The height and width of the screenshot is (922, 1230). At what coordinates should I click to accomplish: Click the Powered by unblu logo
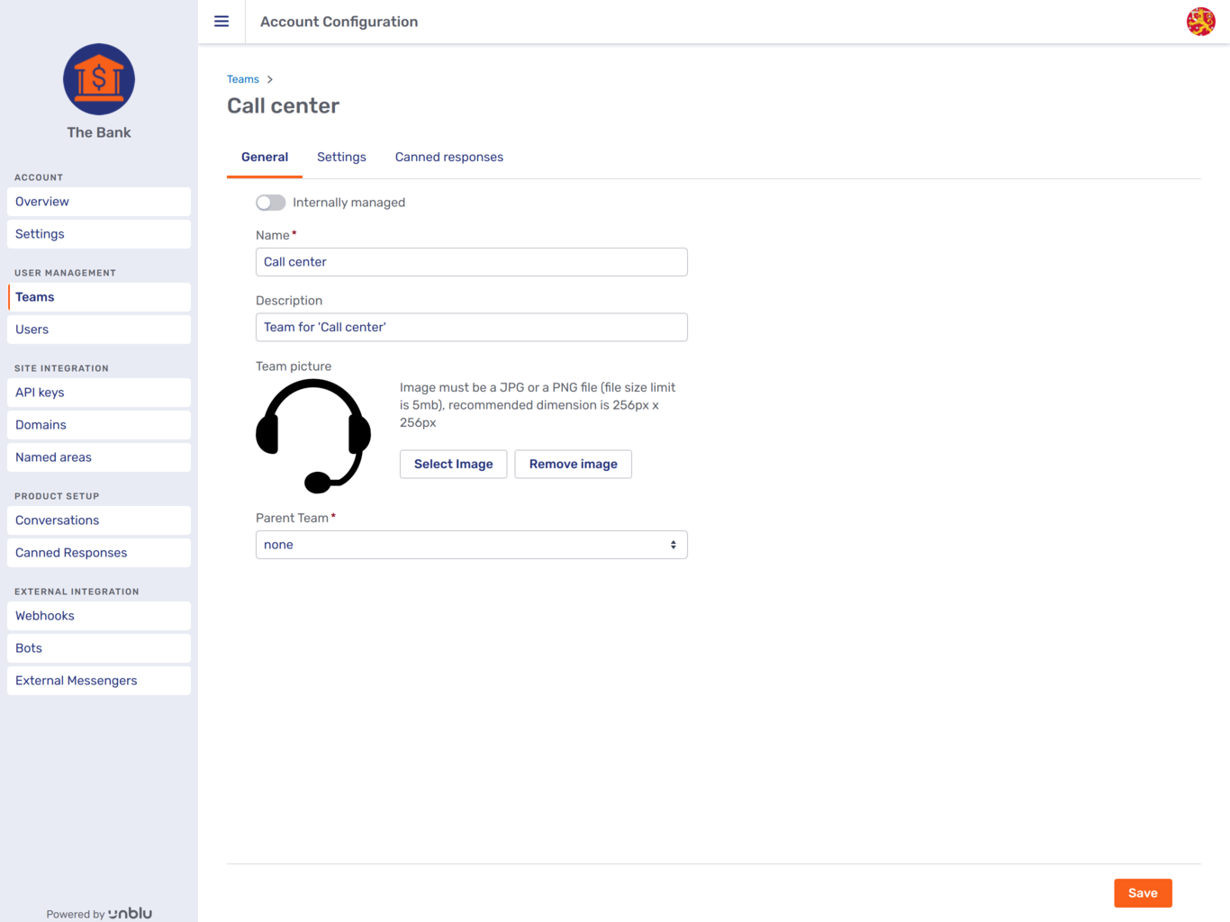point(98,912)
